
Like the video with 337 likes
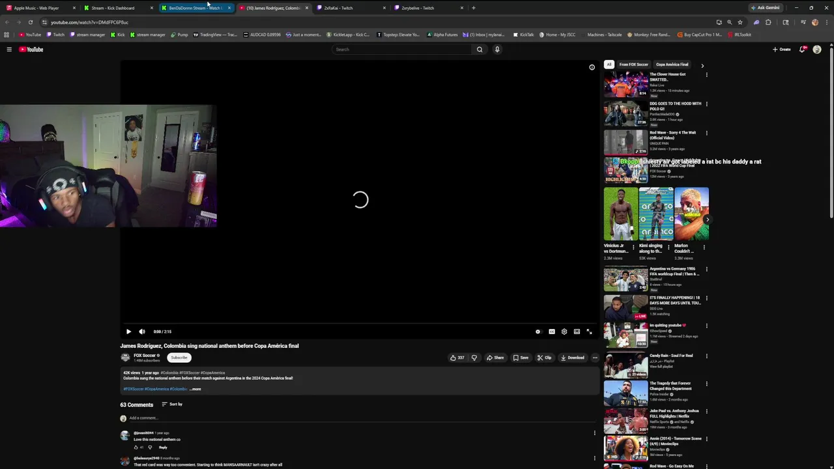[x=457, y=358]
